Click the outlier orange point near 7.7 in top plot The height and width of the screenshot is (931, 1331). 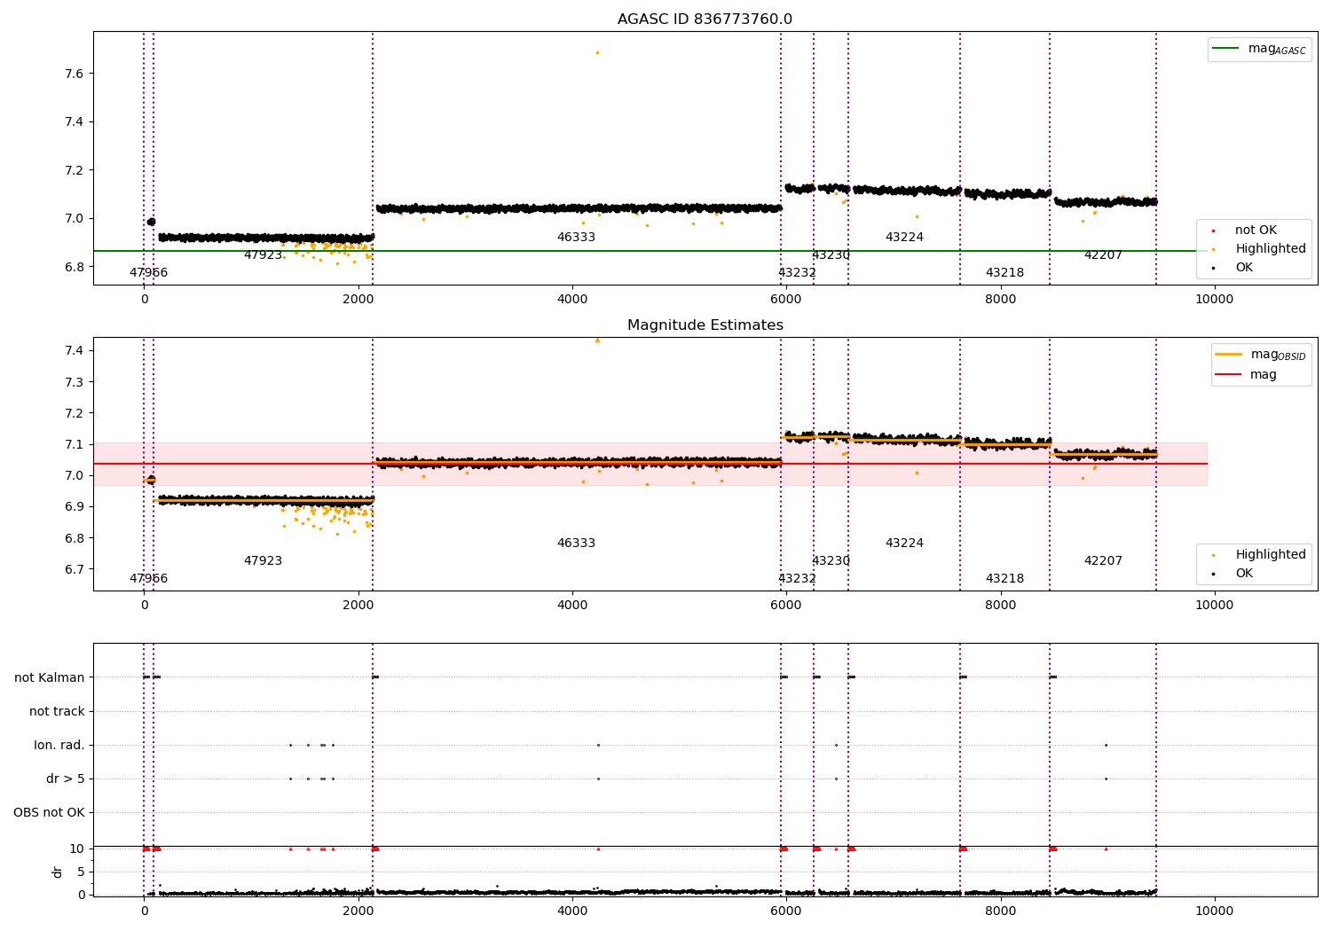pyautogui.click(x=597, y=52)
